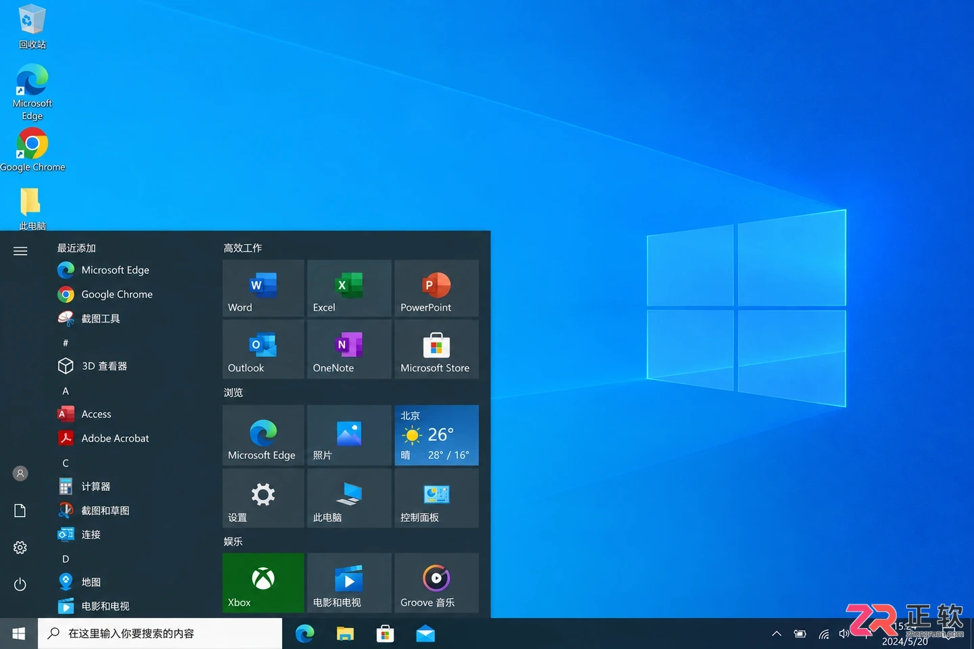Launch the OneNote tile

[349, 349]
